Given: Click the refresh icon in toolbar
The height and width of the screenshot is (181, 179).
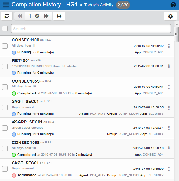Looking at the screenshot, I should coord(7,16).
